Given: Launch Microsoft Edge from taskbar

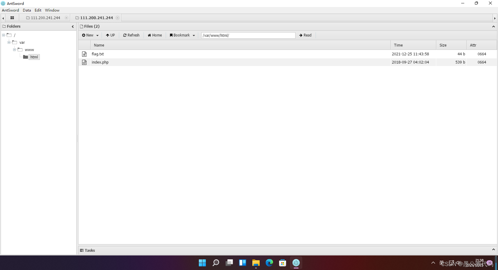Looking at the screenshot, I should click(x=269, y=263).
